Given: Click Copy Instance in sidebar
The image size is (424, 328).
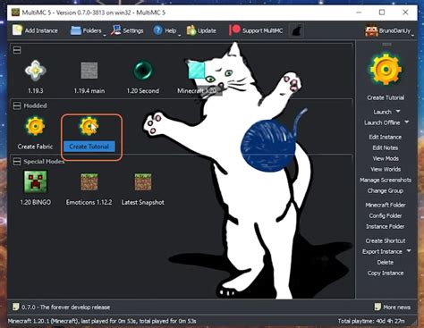Looking at the screenshot, I should coord(386,273).
